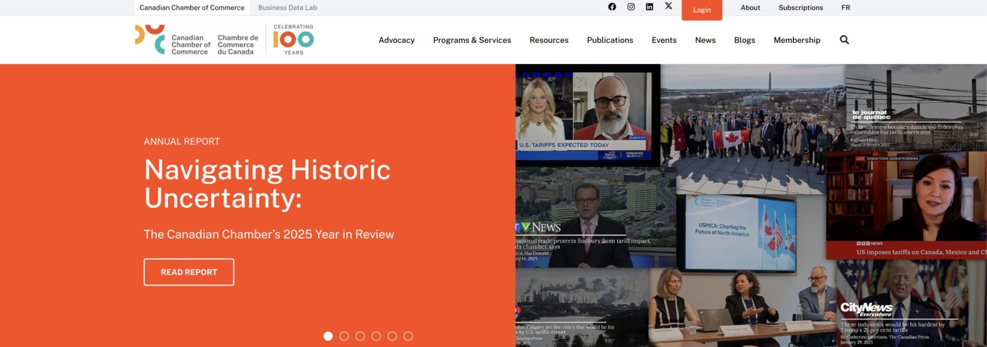The image size is (987, 347).
Task: Switch to Canadian Chamber of Commerce tab
Action: point(192,8)
